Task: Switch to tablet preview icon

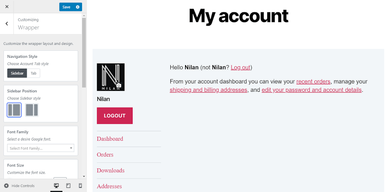Action: (68, 186)
